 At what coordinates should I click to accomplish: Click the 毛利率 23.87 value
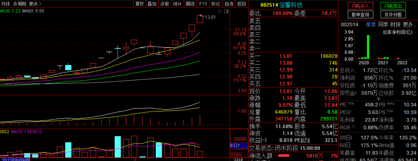371,120
